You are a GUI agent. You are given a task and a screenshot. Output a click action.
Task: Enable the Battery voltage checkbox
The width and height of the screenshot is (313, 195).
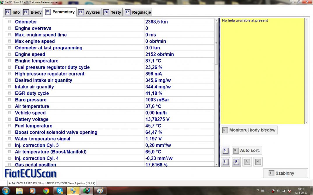10,119
